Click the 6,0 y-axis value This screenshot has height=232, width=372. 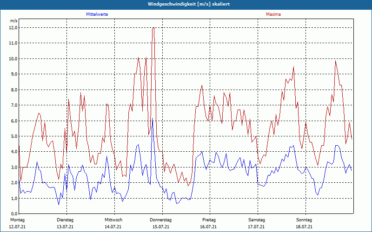pos(14,121)
